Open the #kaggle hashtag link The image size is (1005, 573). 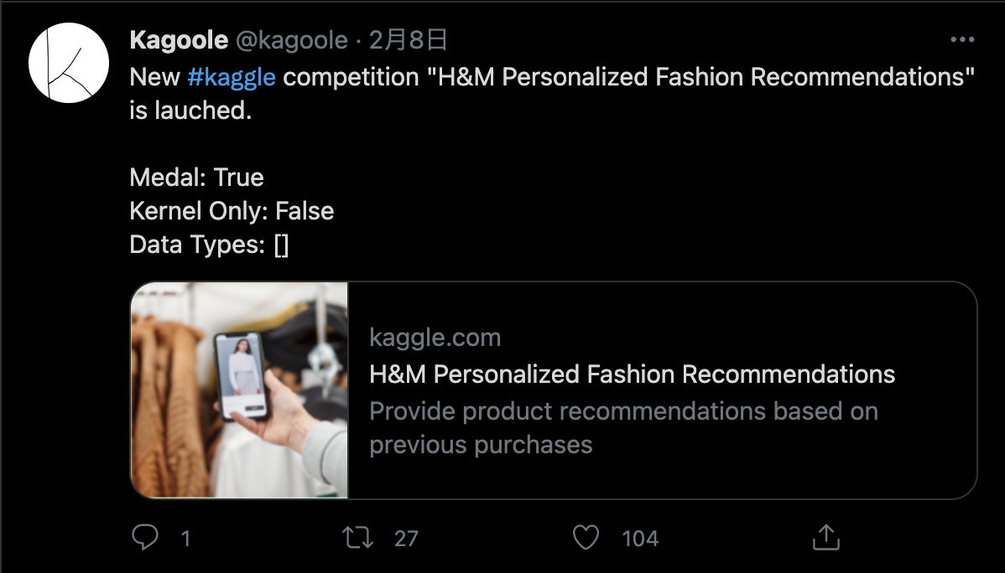point(233,77)
